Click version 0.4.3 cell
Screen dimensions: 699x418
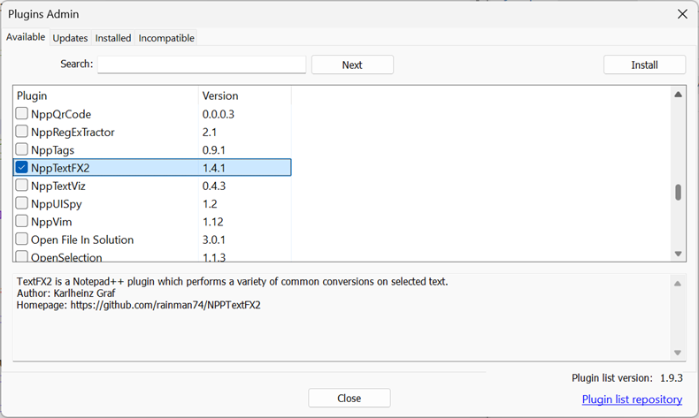click(x=213, y=186)
